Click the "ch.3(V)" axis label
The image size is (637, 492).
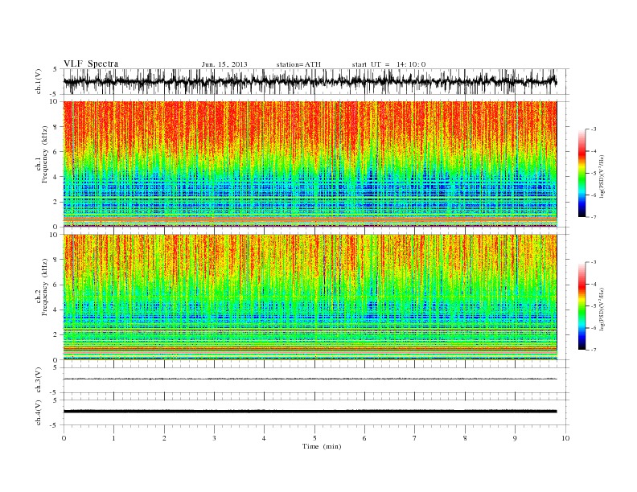[x=39, y=380]
